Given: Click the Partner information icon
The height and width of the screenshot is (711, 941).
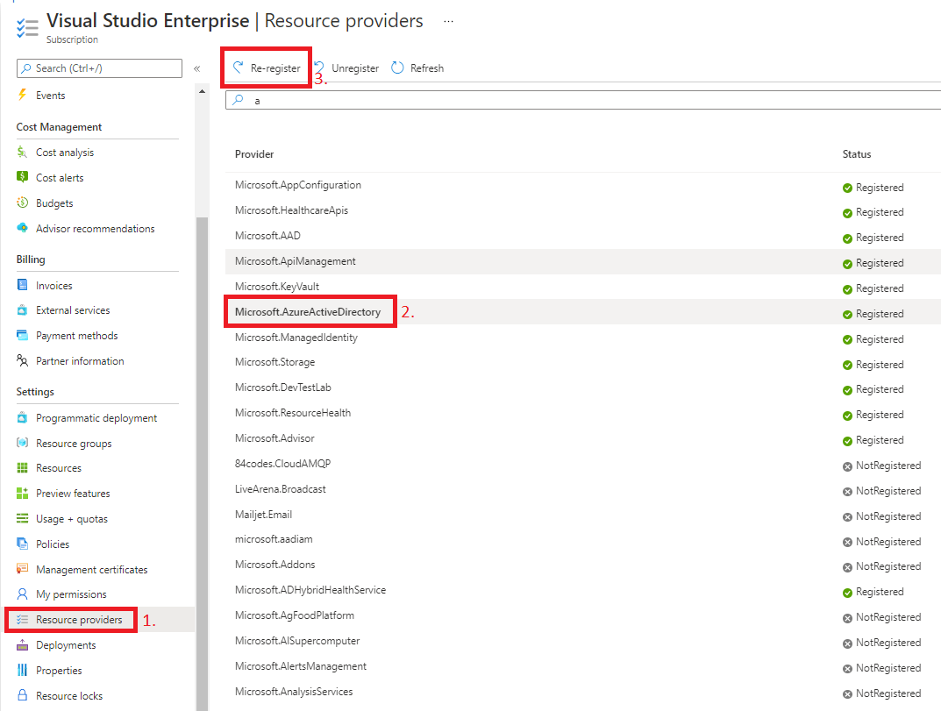Looking at the screenshot, I should point(22,360).
